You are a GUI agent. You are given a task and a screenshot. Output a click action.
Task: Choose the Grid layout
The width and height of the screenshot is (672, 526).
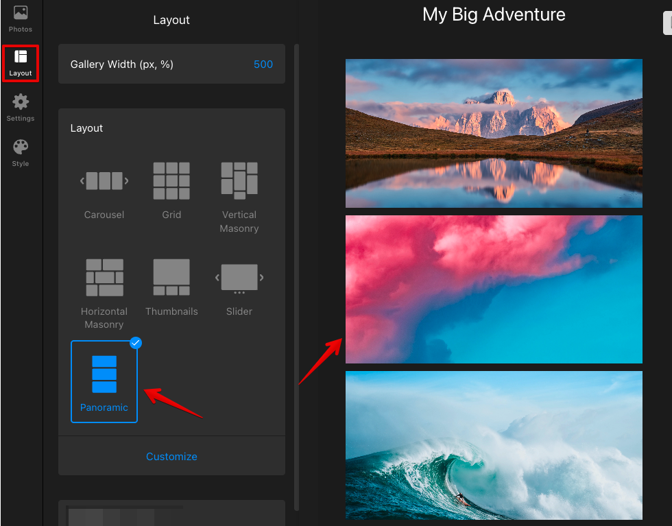coord(171,191)
